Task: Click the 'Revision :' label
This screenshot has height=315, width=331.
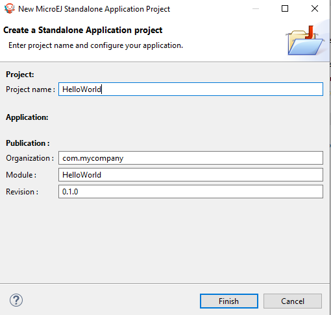Action: click(22, 192)
